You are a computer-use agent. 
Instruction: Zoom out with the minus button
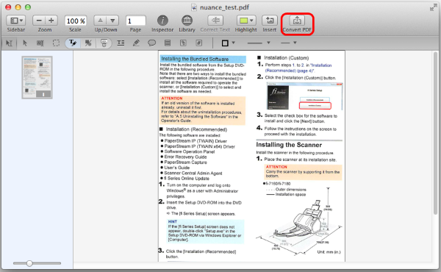(39, 21)
